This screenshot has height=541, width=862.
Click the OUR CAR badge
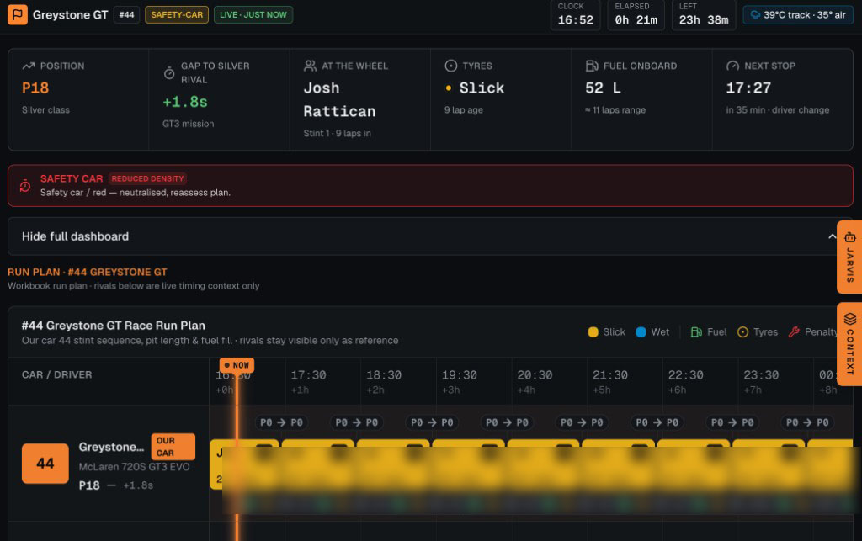click(x=173, y=447)
